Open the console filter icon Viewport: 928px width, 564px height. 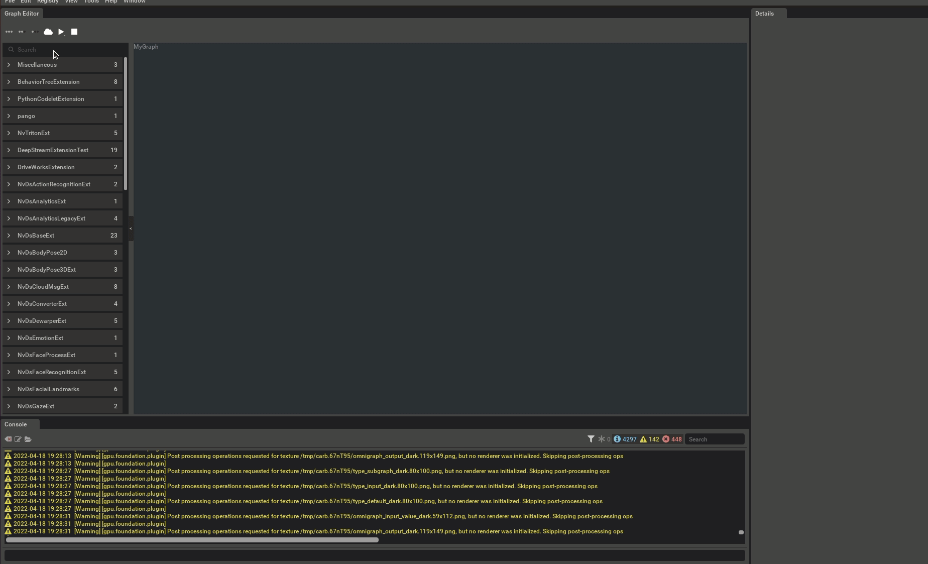[x=591, y=439]
